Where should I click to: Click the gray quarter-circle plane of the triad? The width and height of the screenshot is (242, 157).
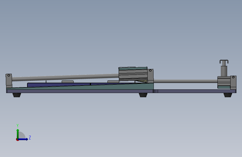(x=22, y=135)
